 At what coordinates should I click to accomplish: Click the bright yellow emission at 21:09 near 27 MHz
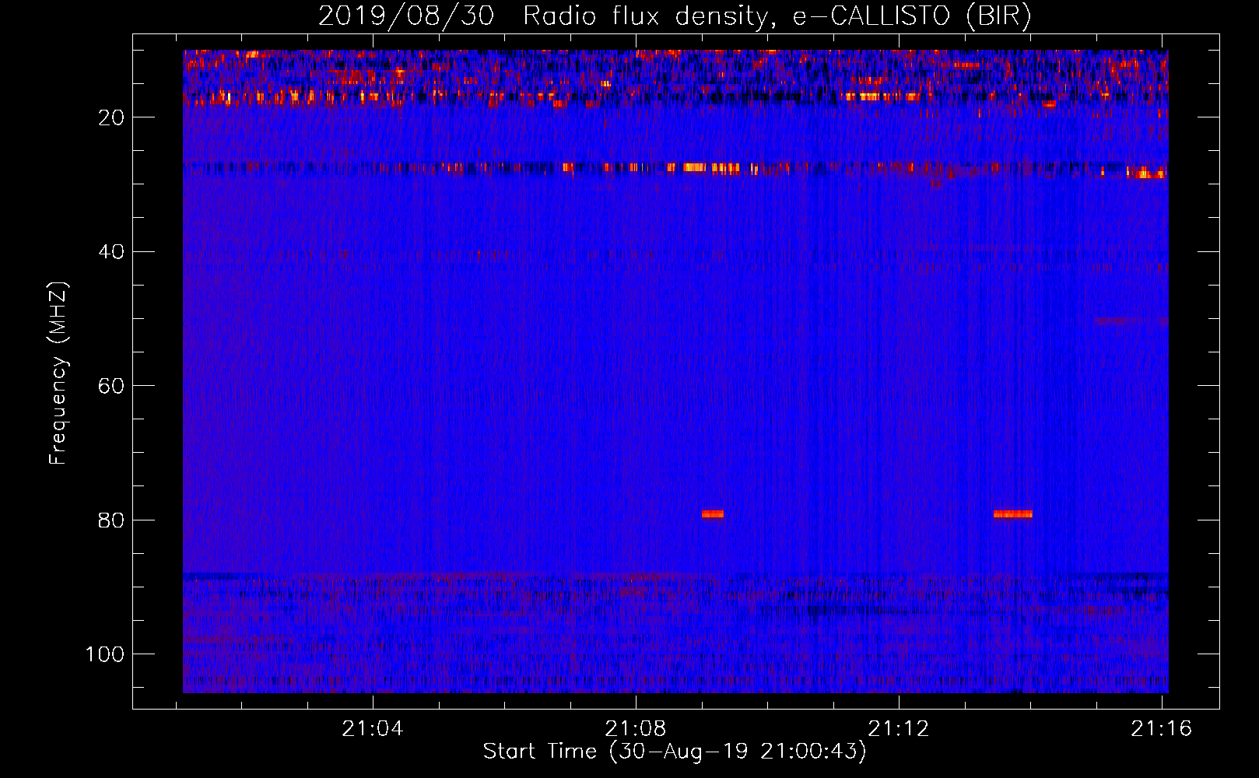pyautogui.click(x=711, y=167)
